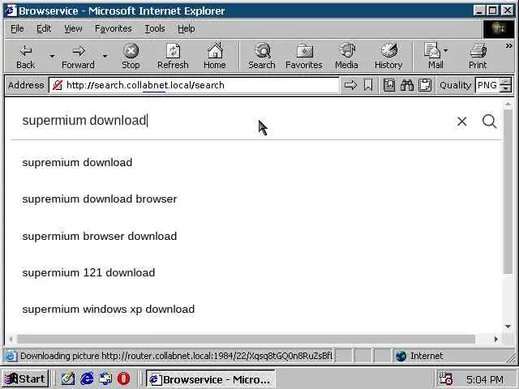Click the horizontal scrollbar right arrow
Viewport: 519px width, 389px height.
(495, 339)
